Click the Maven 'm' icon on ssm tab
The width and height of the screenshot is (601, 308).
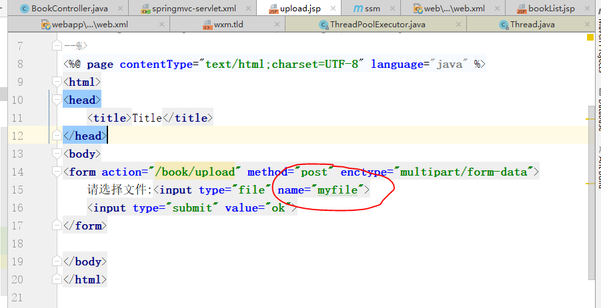coord(358,9)
